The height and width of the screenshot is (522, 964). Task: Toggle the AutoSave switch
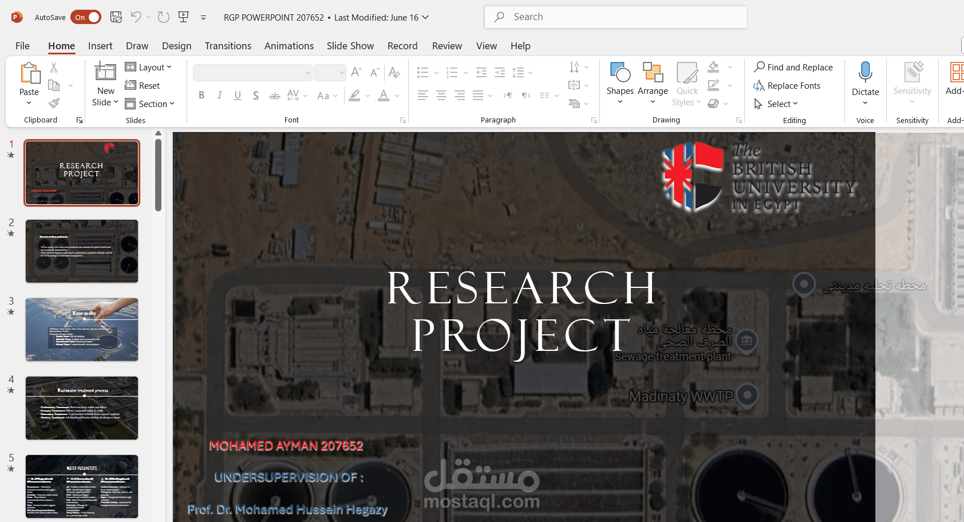[x=86, y=17]
